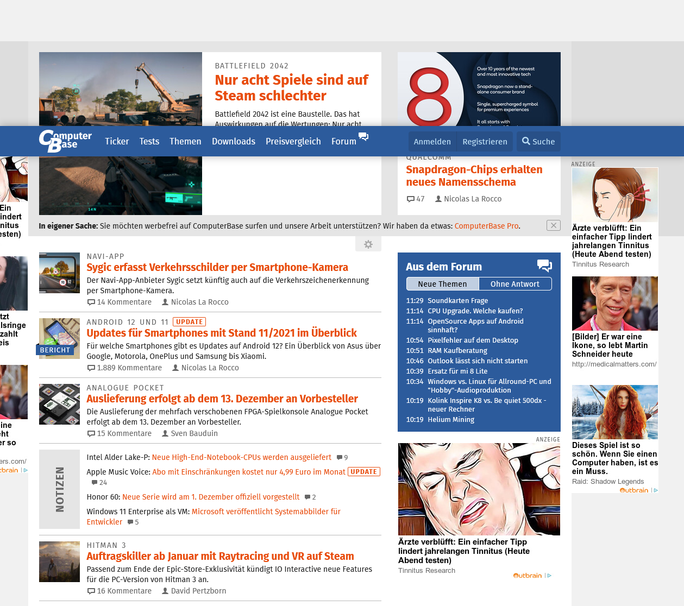Viewport: 684px width, 606px height.
Task: Open the gear settings icon above news list
Action: coord(368,244)
